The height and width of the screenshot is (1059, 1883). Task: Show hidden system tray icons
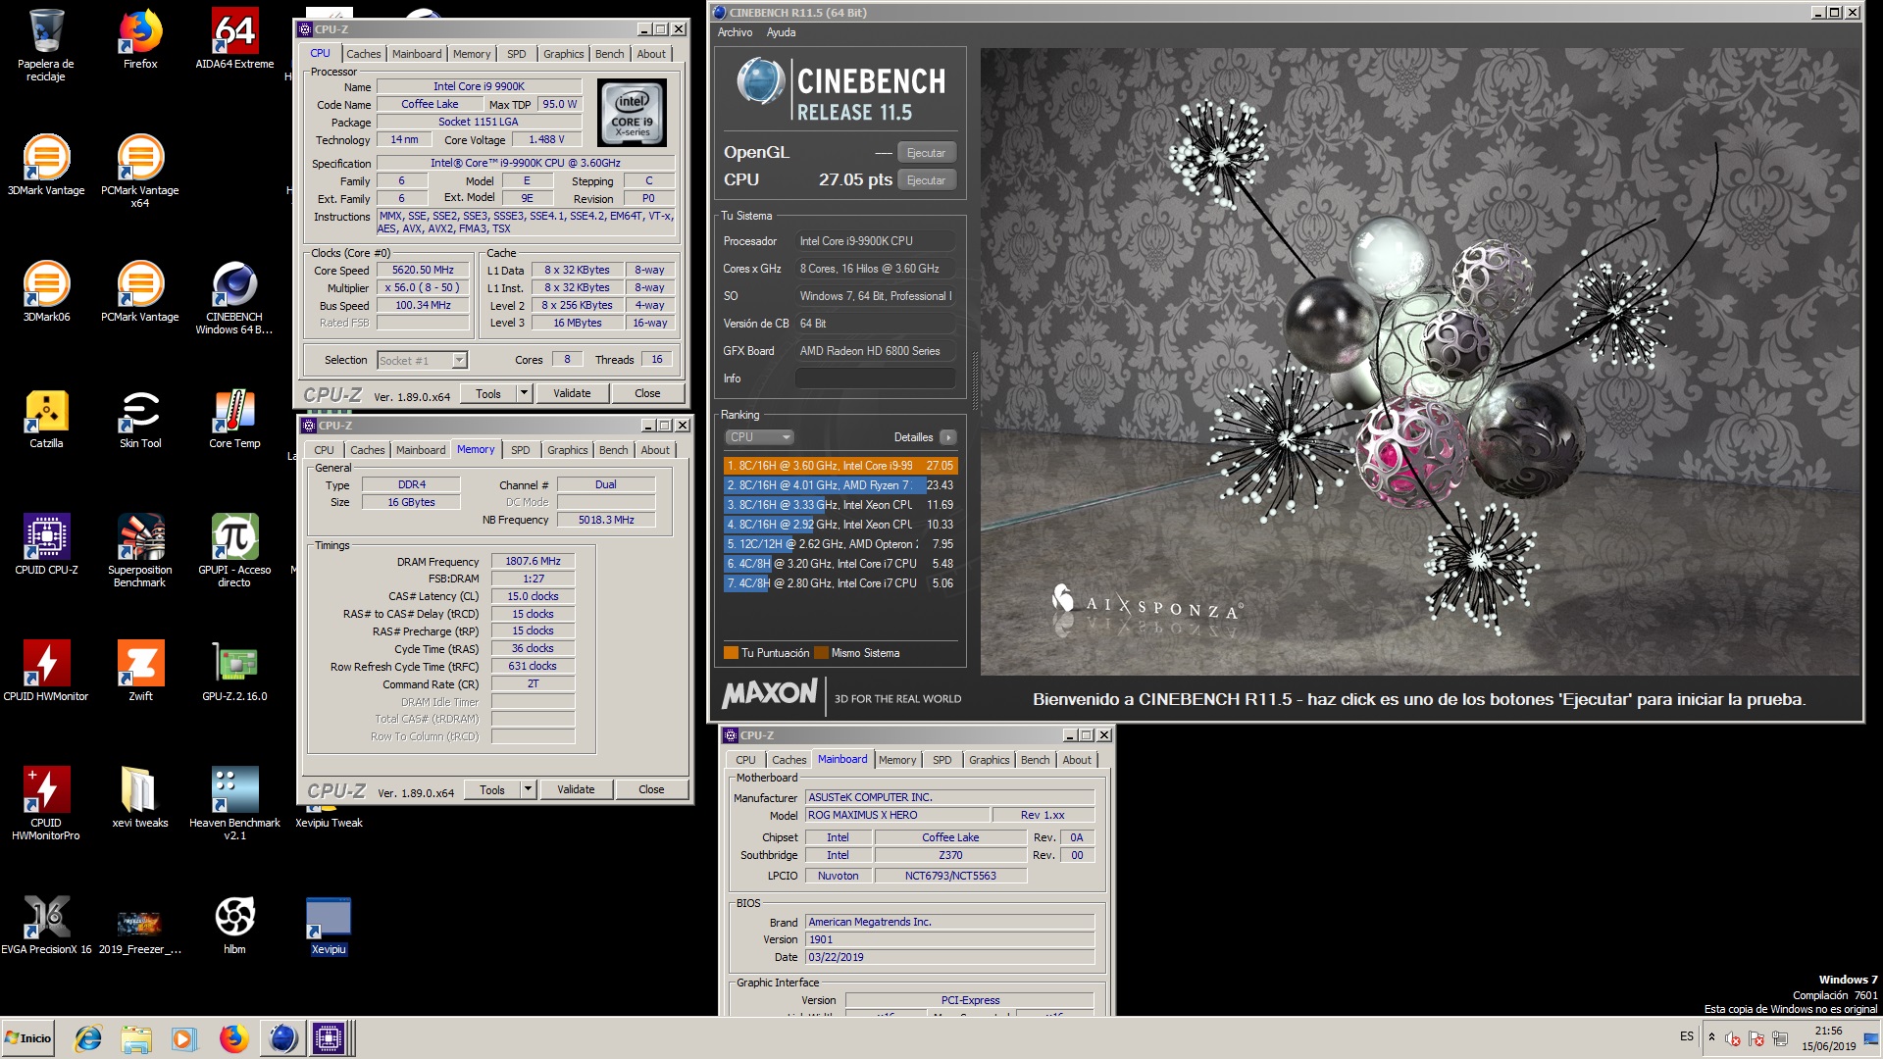point(1711,1037)
